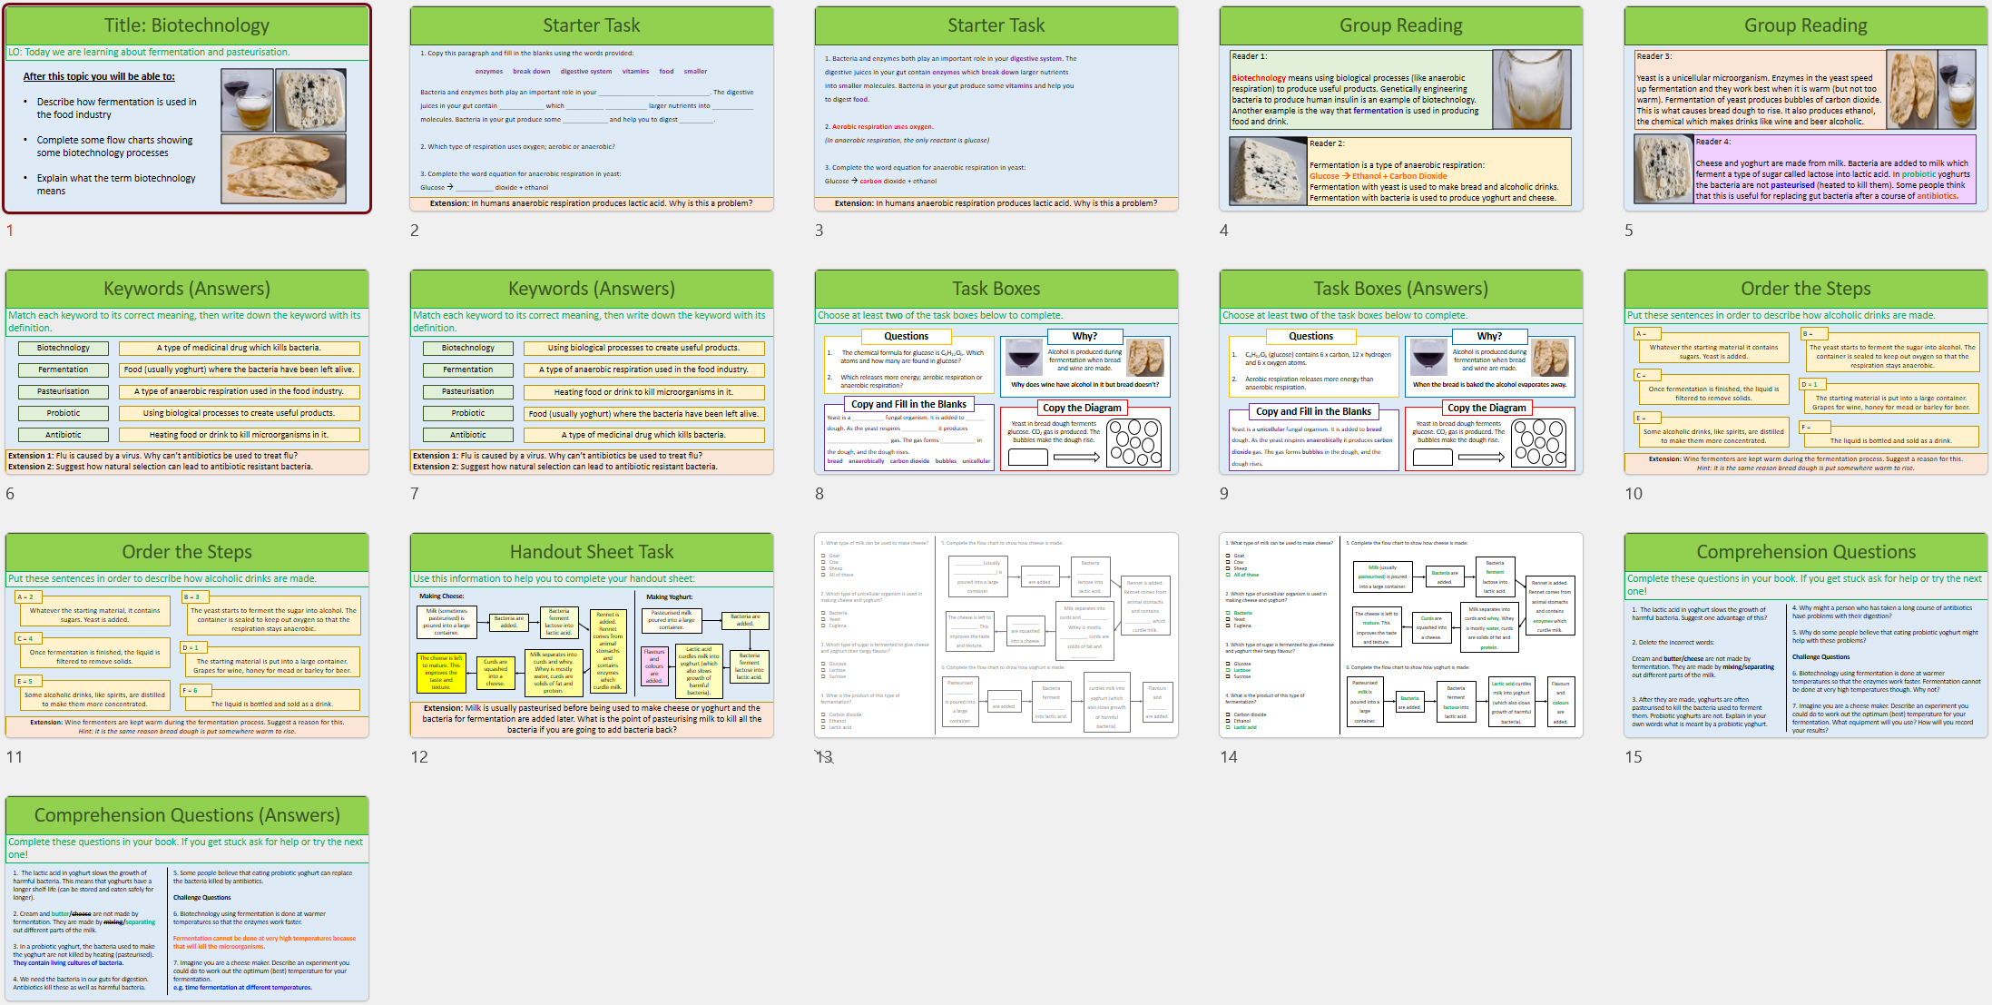The height and width of the screenshot is (1005, 1992).
Task: Select hidden slide 13 blank handout thumbnail
Action: [996, 636]
